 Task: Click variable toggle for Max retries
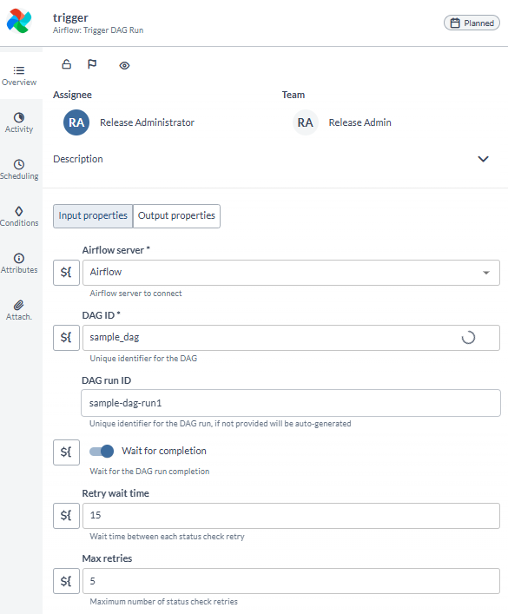[x=66, y=581]
